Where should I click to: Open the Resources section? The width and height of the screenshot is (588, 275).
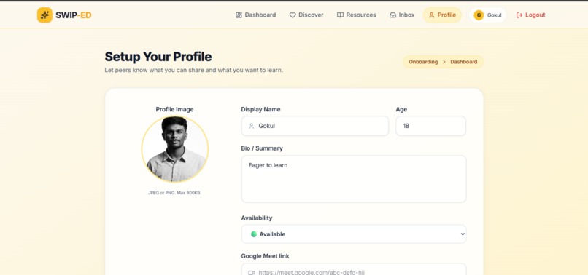click(x=356, y=15)
